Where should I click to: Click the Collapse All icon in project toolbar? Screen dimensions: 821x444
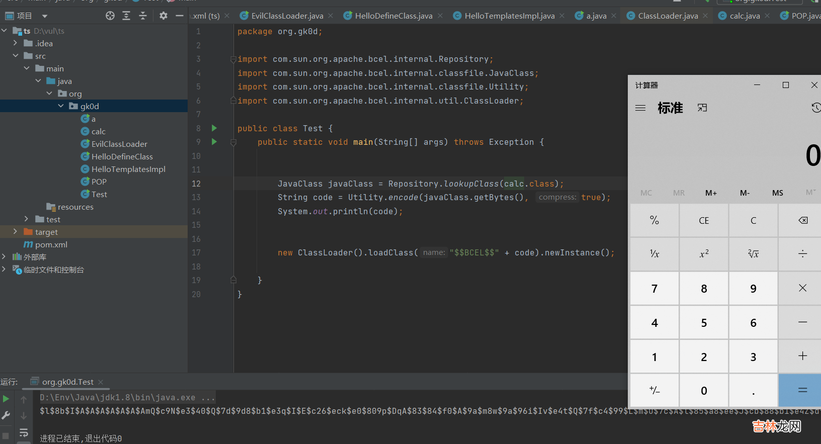(143, 16)
